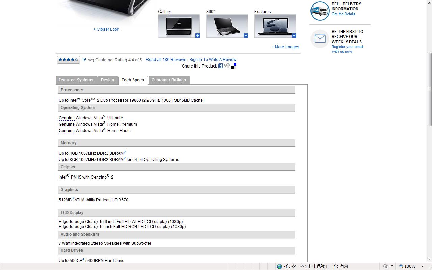Click plus icon on 360° thumbnail
Viewport: 432px width, 270px height.
(x=246, y=35)
